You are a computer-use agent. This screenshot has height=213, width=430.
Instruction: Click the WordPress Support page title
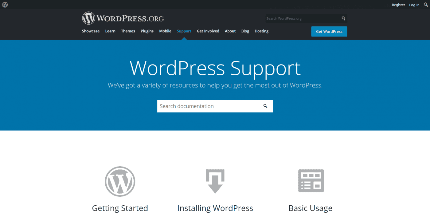point(215,68)
